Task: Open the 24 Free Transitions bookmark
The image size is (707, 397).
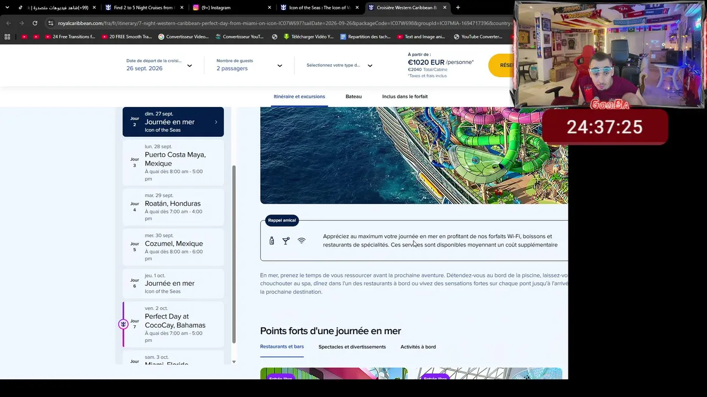Action: point(70,37)
